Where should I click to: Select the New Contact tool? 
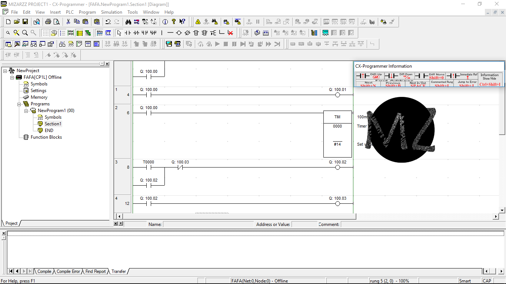(x=127, y=33)
